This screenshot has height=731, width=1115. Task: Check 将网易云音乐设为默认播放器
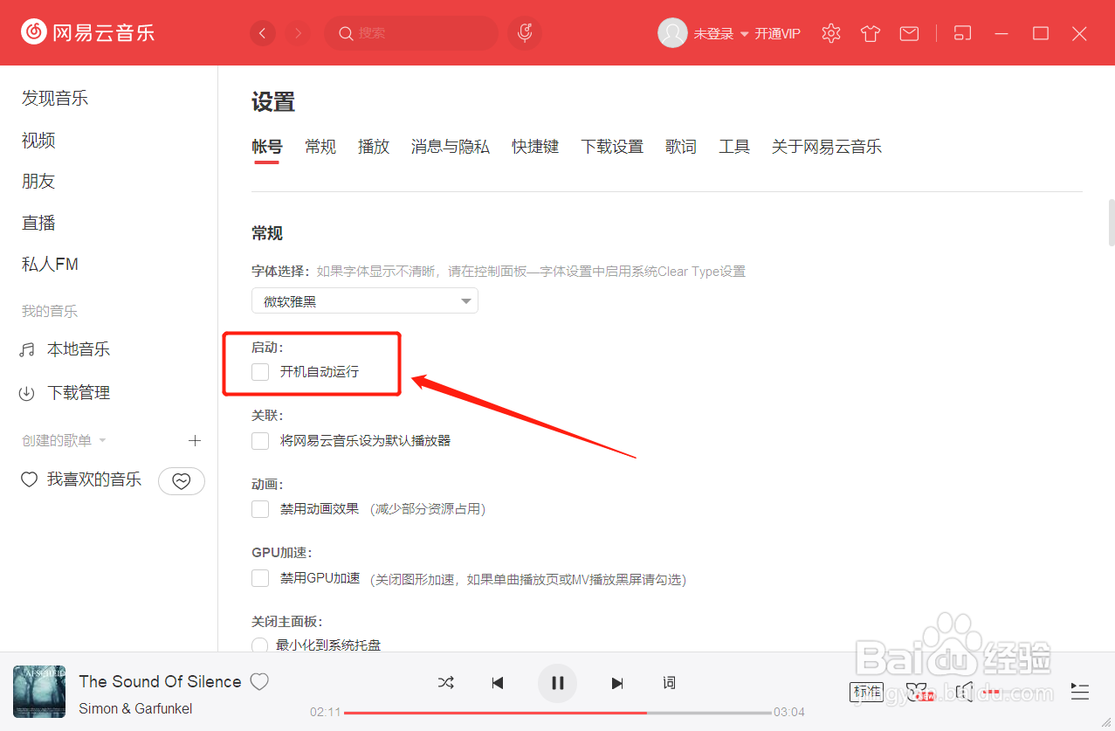click(x=259, y=440)
